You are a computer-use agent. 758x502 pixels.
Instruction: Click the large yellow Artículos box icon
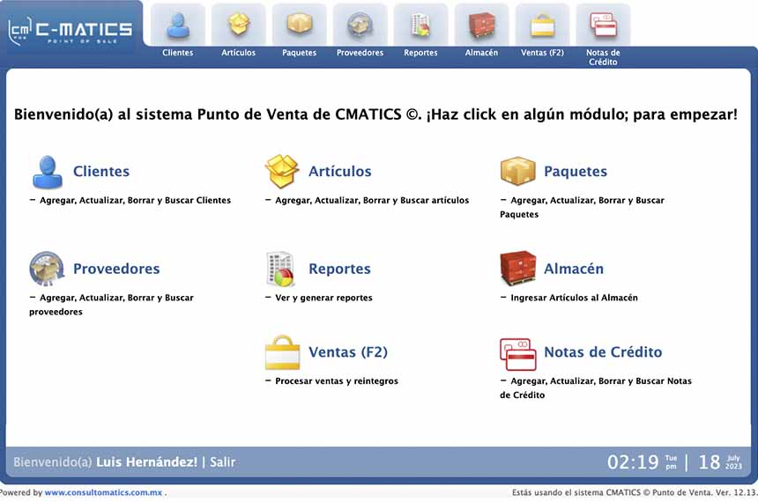pos(282,171)
